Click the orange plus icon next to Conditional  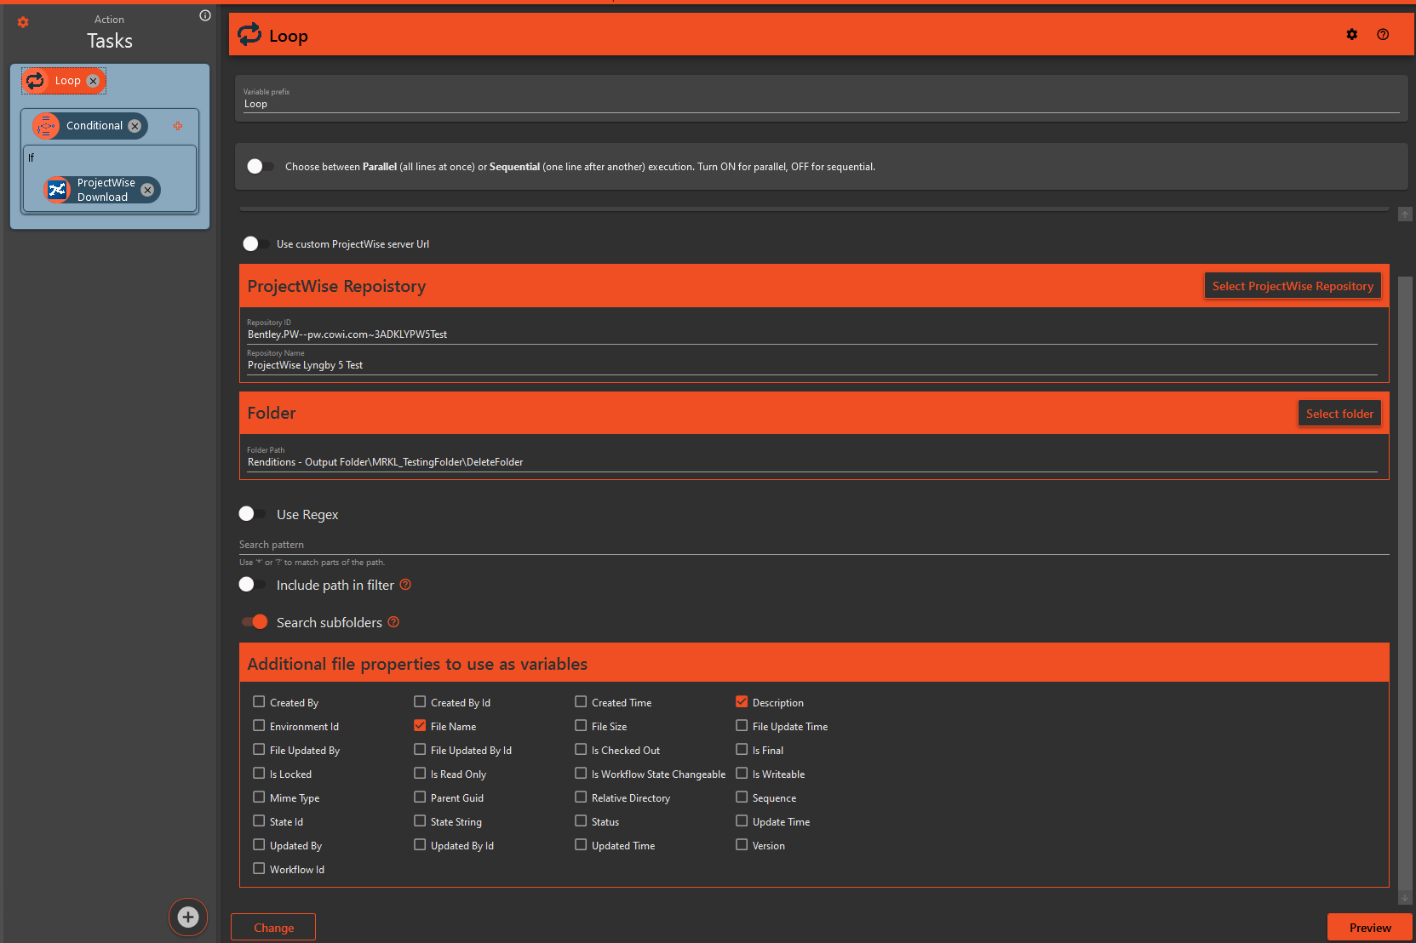point(178,126)
